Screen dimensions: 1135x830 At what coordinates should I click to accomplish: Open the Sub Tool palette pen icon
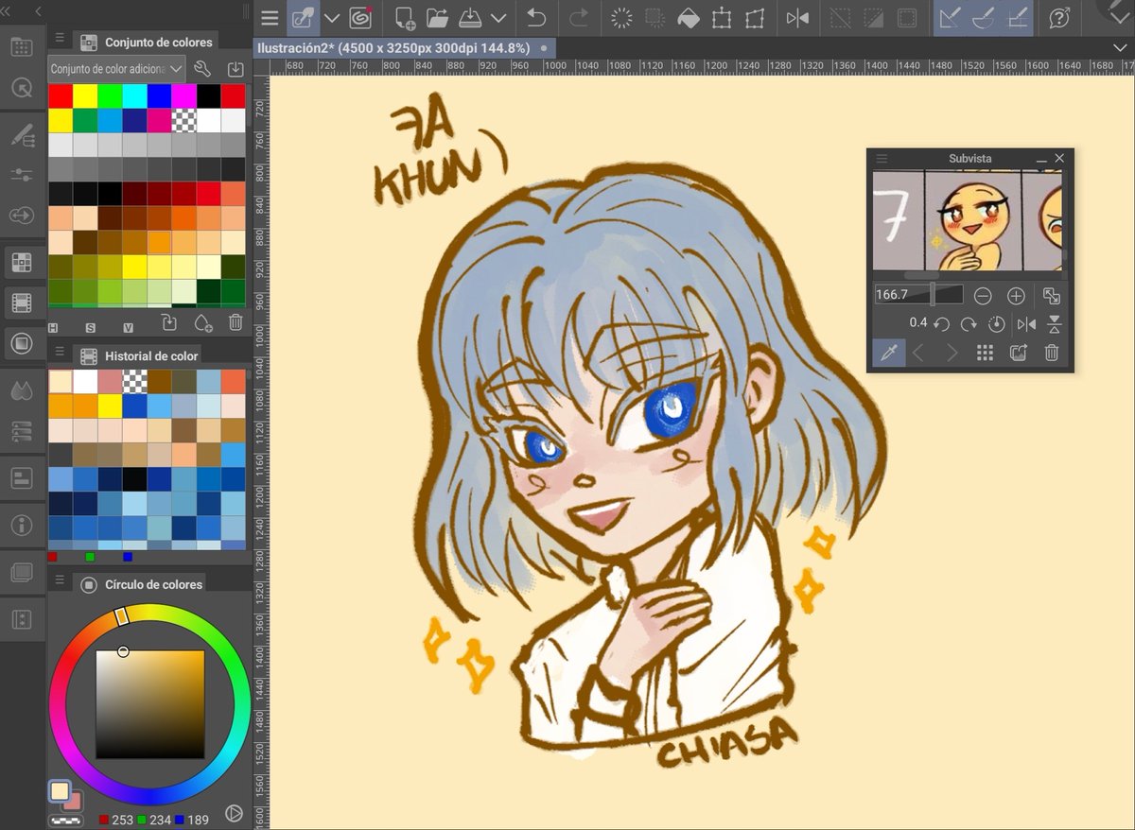[21, 135]
